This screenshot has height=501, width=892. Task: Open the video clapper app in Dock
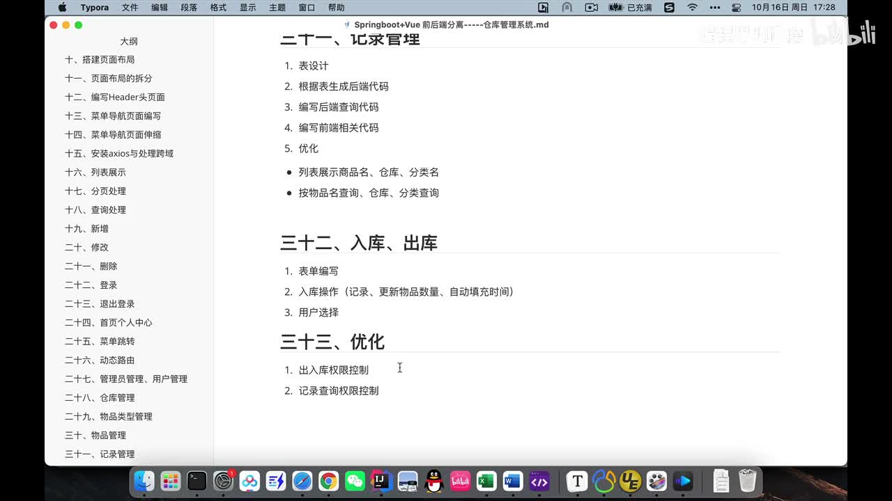(656, 481)
